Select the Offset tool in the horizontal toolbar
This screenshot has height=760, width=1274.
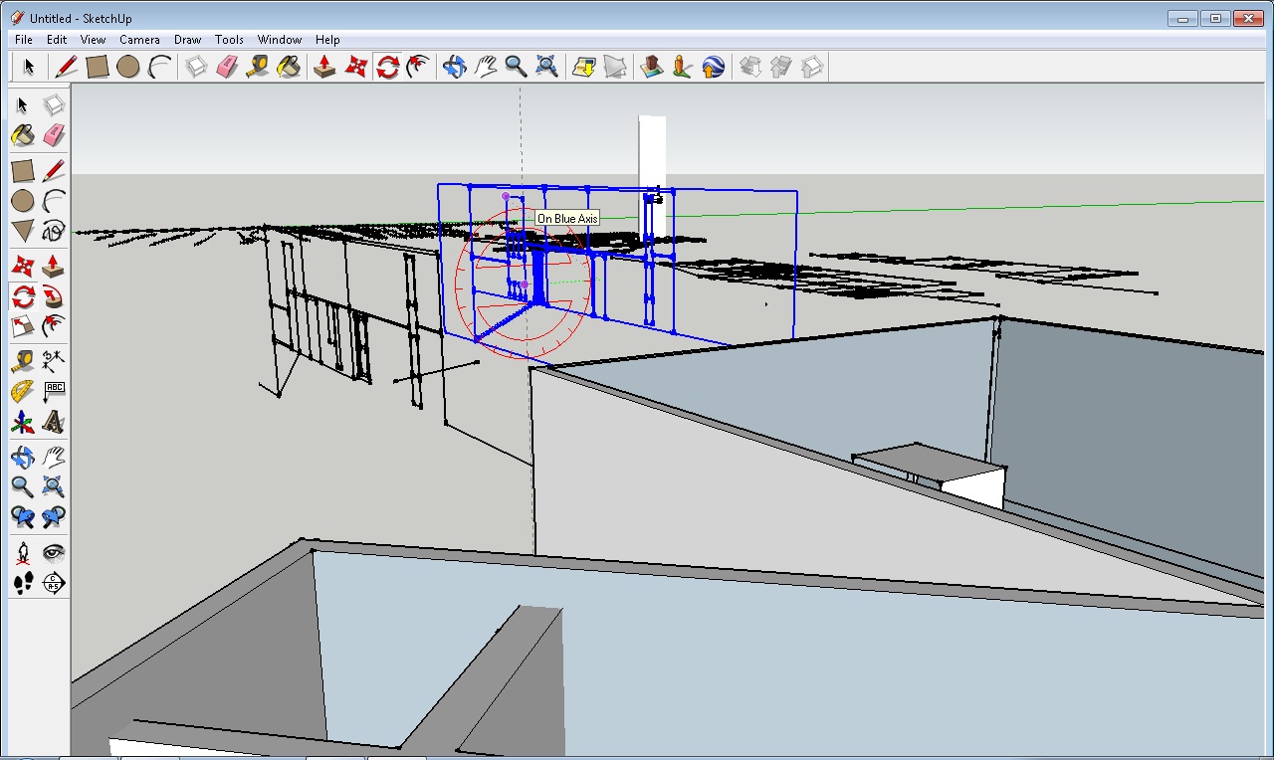pos(418,67)
